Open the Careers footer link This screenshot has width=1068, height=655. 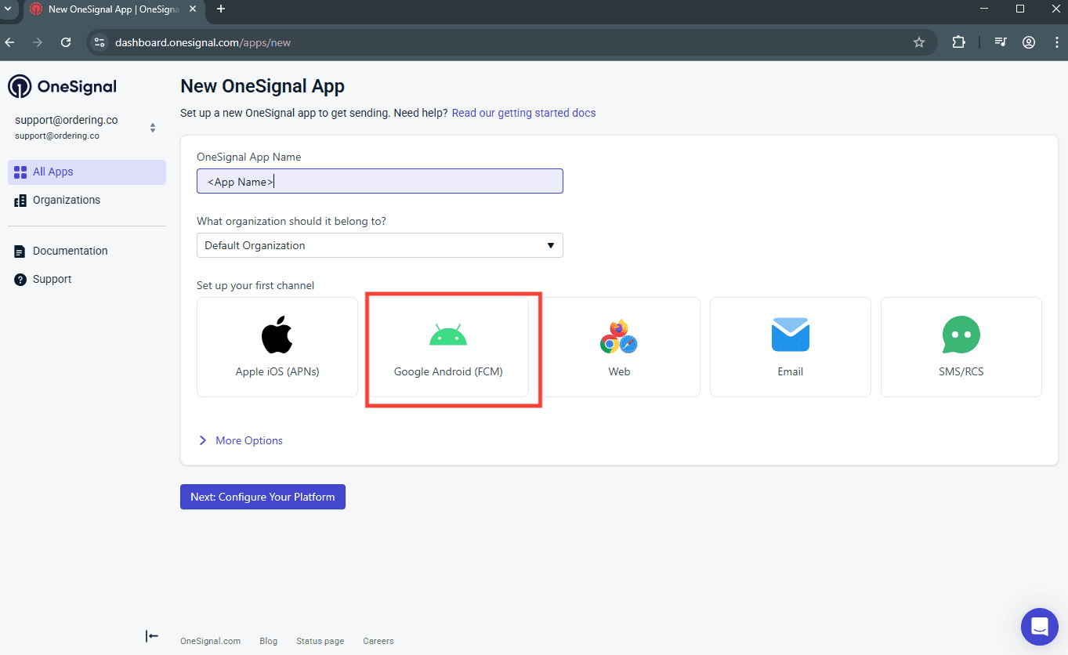(378, 641)
